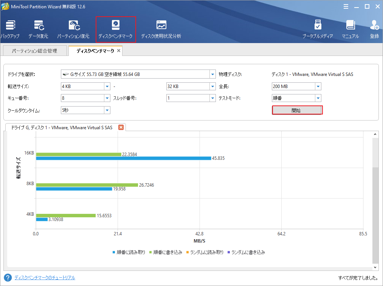Click the chart scrollbar down arrow
Screen dimensions: 383x286
coord(375,267)
